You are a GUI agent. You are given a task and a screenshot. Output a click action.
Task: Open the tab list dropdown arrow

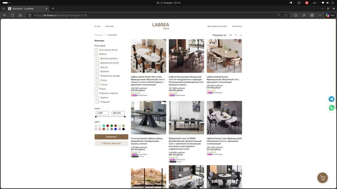(3, 8)
